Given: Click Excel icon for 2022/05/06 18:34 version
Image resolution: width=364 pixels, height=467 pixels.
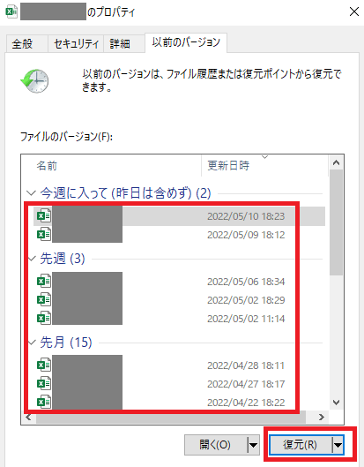Looking at the screenshot, I should pos(44,281).
